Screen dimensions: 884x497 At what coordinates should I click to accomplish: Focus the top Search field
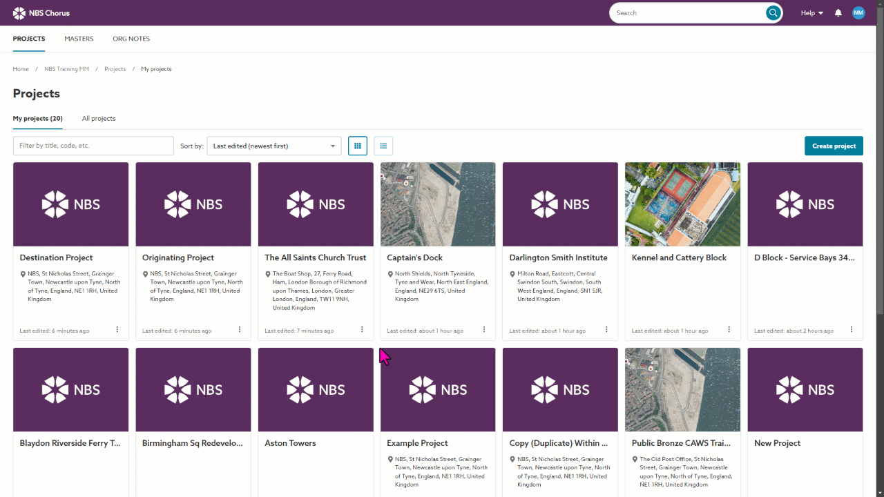(x=687, y=13)
